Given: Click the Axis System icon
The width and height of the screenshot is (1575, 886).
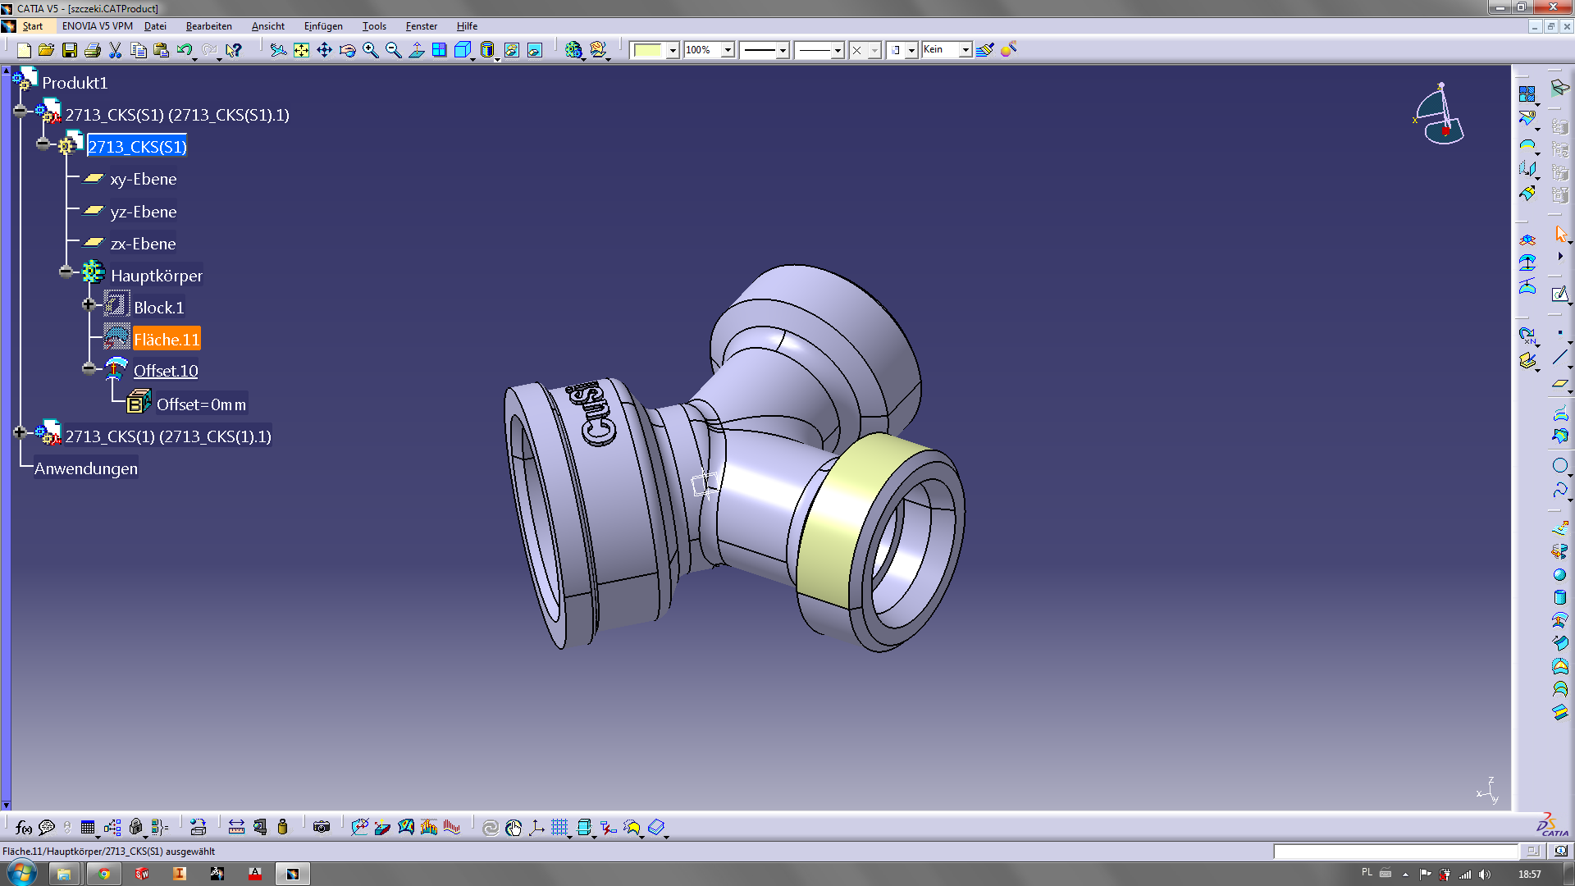Looking at the screenshot, I should pos(536,827).
